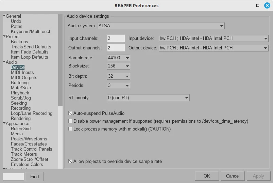This screenshot has width=273, height=183.
Task: Select the Appearance category label
Action: coord(17,123)
